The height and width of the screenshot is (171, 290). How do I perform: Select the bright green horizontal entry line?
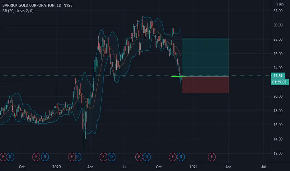[x=179, y=76]
